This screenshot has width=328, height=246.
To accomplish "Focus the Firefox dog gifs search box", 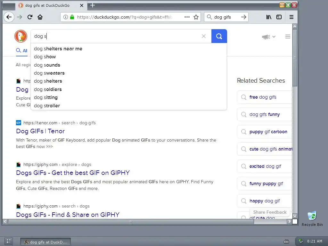I will click(226, 17).
